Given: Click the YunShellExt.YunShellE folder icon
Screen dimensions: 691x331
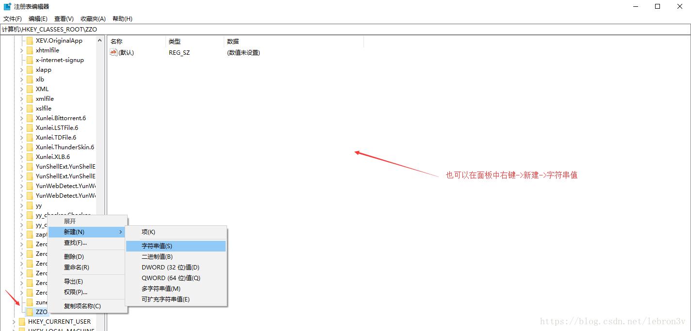Looking at the screenshot, I should coord(30,166).
